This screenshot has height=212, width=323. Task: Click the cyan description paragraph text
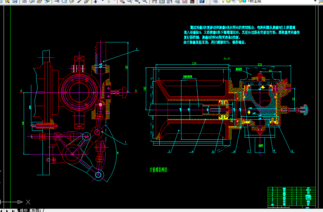242,35
